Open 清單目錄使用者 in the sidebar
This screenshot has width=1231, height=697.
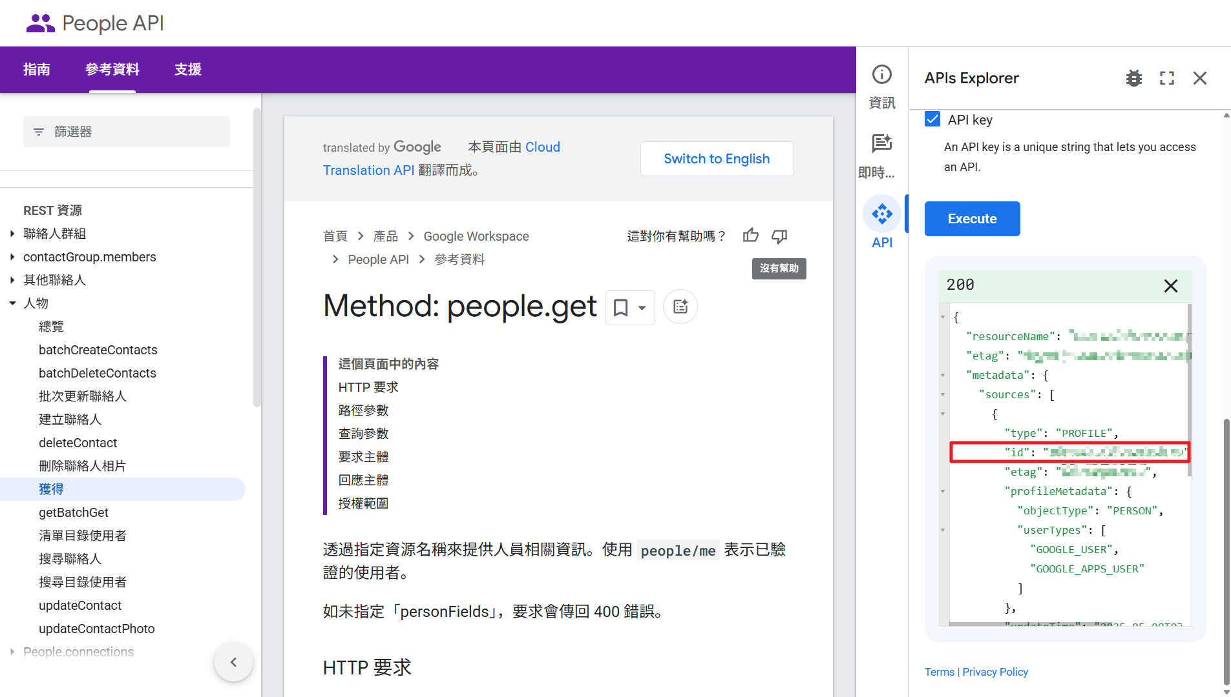(x=83, y=536)
